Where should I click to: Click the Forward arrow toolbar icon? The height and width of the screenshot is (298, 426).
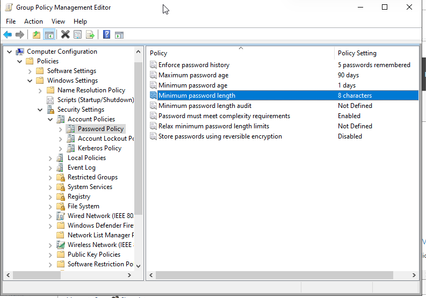20,34
